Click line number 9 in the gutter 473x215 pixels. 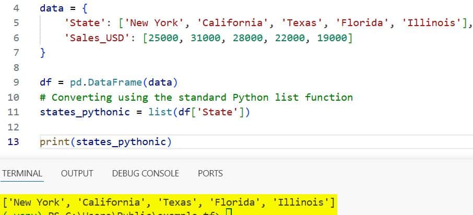16,82
